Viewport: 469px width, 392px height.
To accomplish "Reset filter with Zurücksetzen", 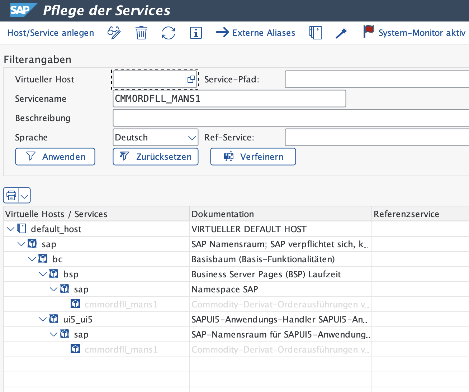I will tap(156, 157).
